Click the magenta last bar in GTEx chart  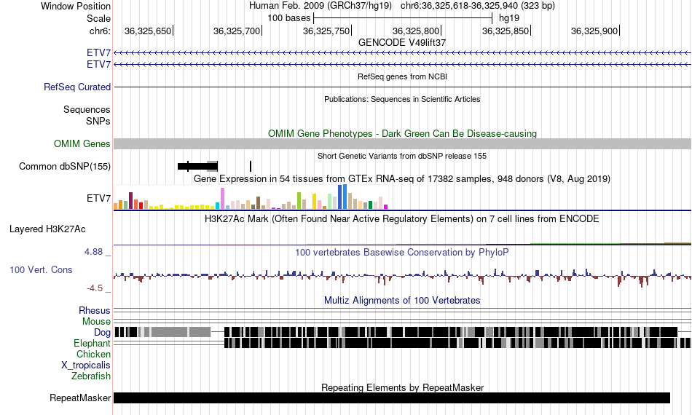pos(386,207)
